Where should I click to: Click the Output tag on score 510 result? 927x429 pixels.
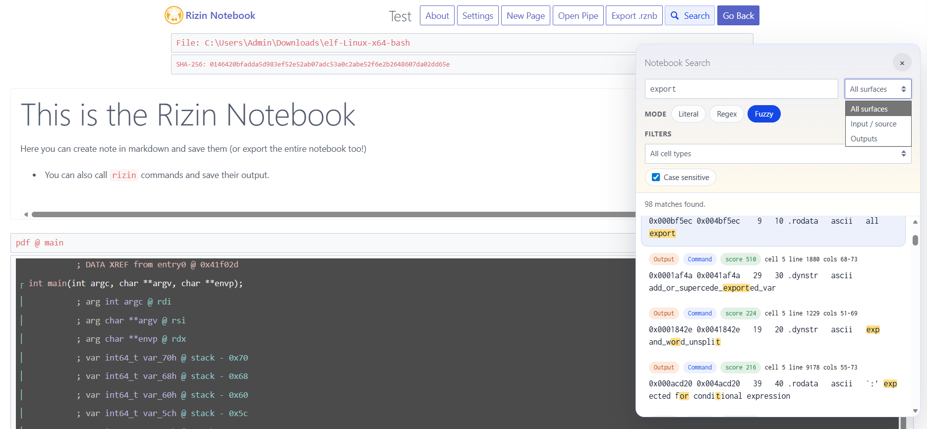[x=664, y=259]
